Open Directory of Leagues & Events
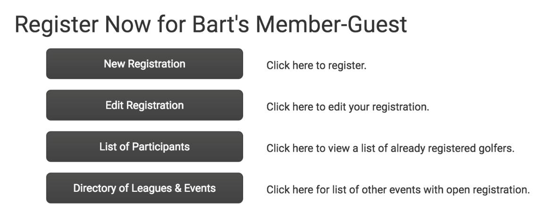Viewport: 550px width, 221px height. [x=144, y=188]
